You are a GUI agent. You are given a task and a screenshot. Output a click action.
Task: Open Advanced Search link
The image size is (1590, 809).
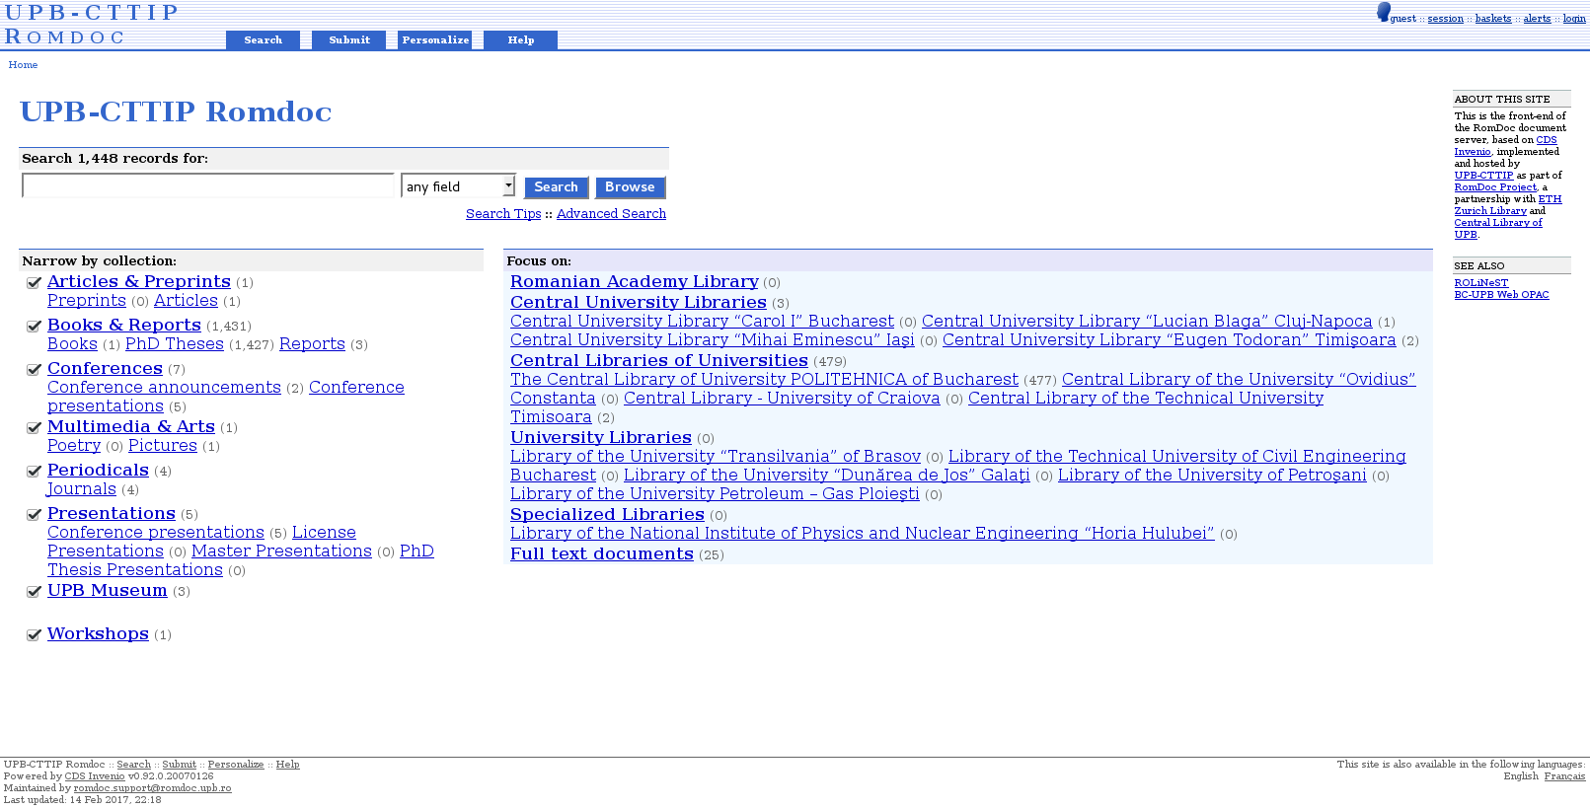(611, 214)
